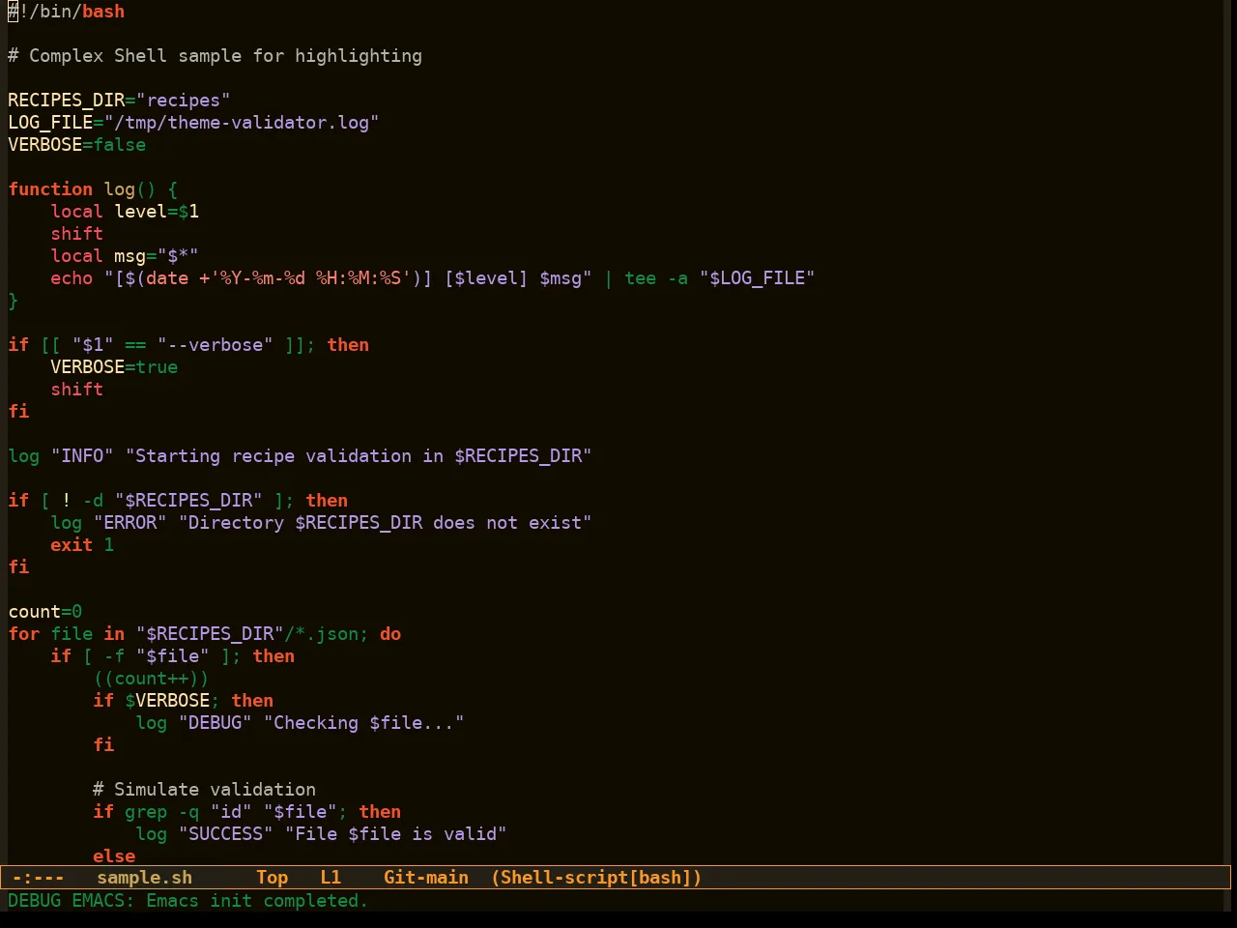The width and height of the screenshot is (1237, 928).
Task: Click the 'local level=$1' line
Action: tap(125, 212)
